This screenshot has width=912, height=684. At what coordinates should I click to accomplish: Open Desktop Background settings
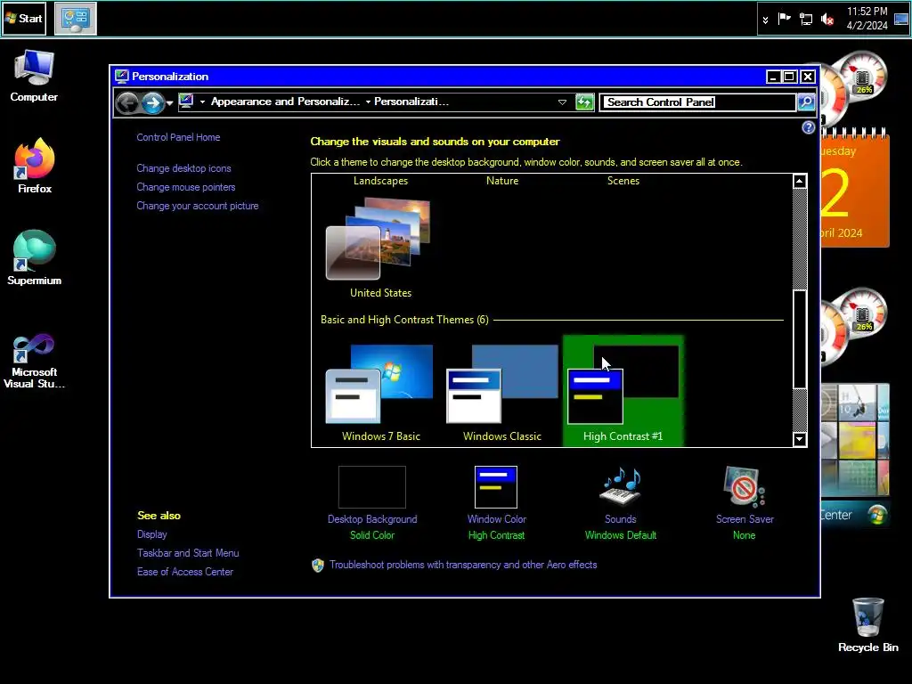(372, 504)
